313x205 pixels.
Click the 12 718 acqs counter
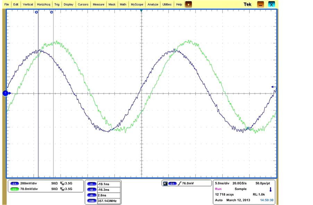pos(225,195)
